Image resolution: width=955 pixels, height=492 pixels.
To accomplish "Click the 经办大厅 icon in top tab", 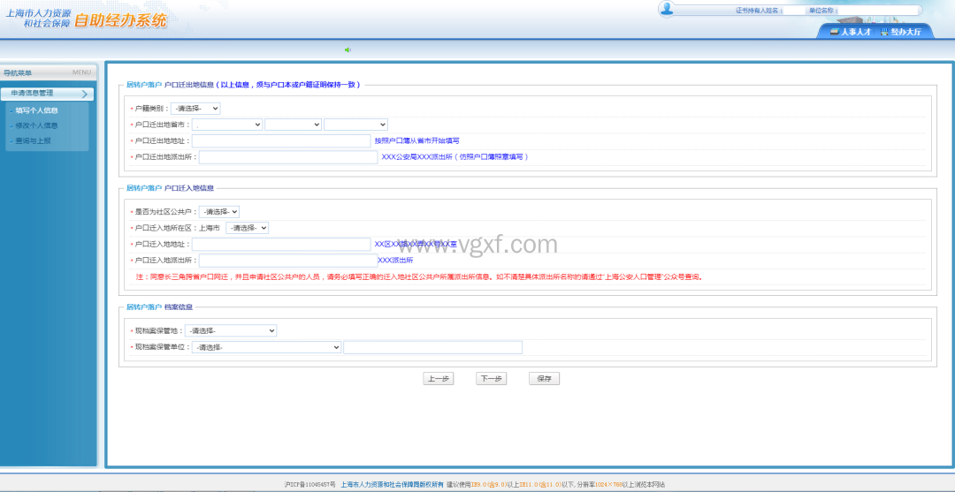I will click(x=884, y=32).
